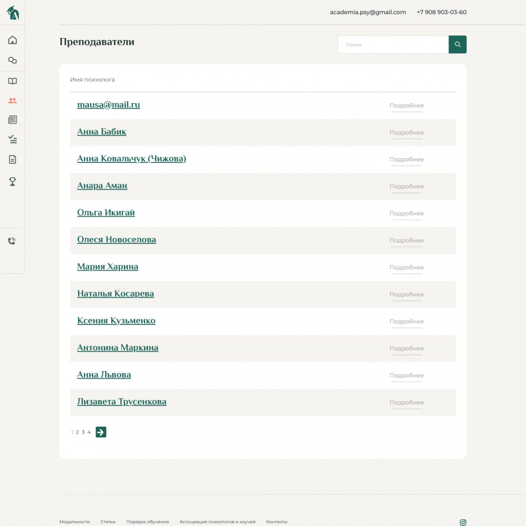Click Подробнее for Мария Харина

pyautogui.click(x=407, y=267)
